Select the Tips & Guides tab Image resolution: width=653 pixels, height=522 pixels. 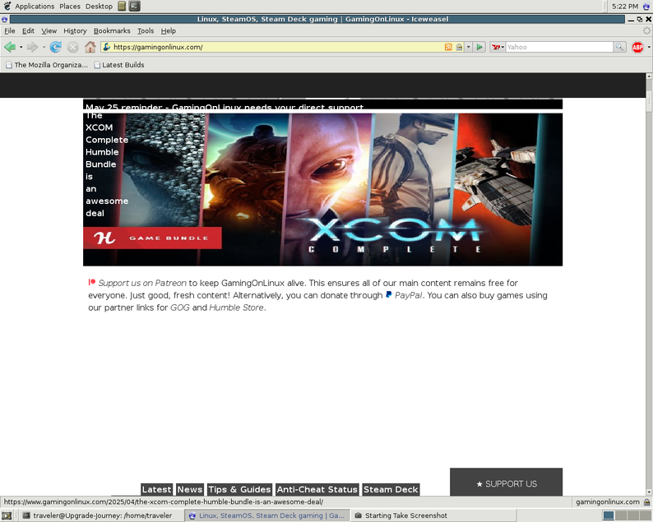pyautogui.click(x=239, y=490)
